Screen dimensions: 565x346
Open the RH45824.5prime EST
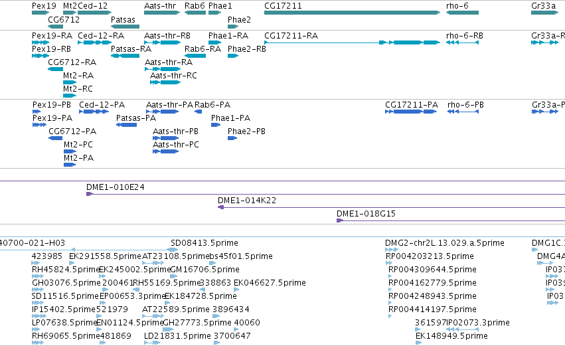pyautogui.click(x=37, y=276)
